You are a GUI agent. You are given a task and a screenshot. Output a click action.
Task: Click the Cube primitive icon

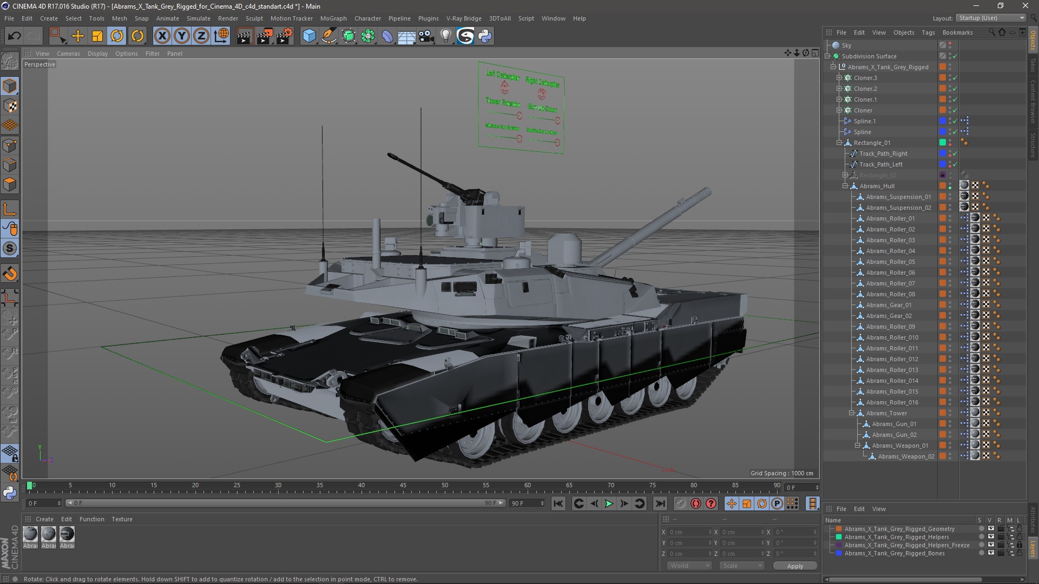tap(309, 36)
